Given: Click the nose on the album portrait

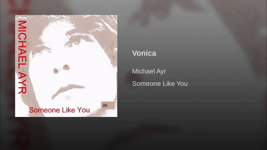Looking at the screenshot, I should pyautogui.click(x=62, y=69).
